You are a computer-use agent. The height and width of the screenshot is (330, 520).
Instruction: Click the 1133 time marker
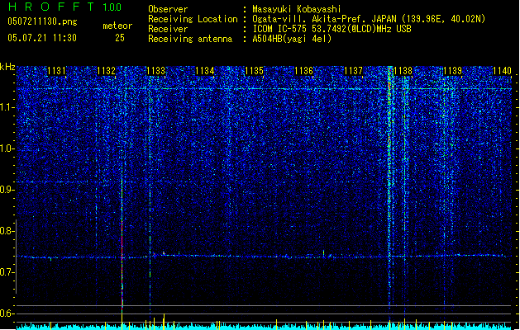click(x=155, y=71)
